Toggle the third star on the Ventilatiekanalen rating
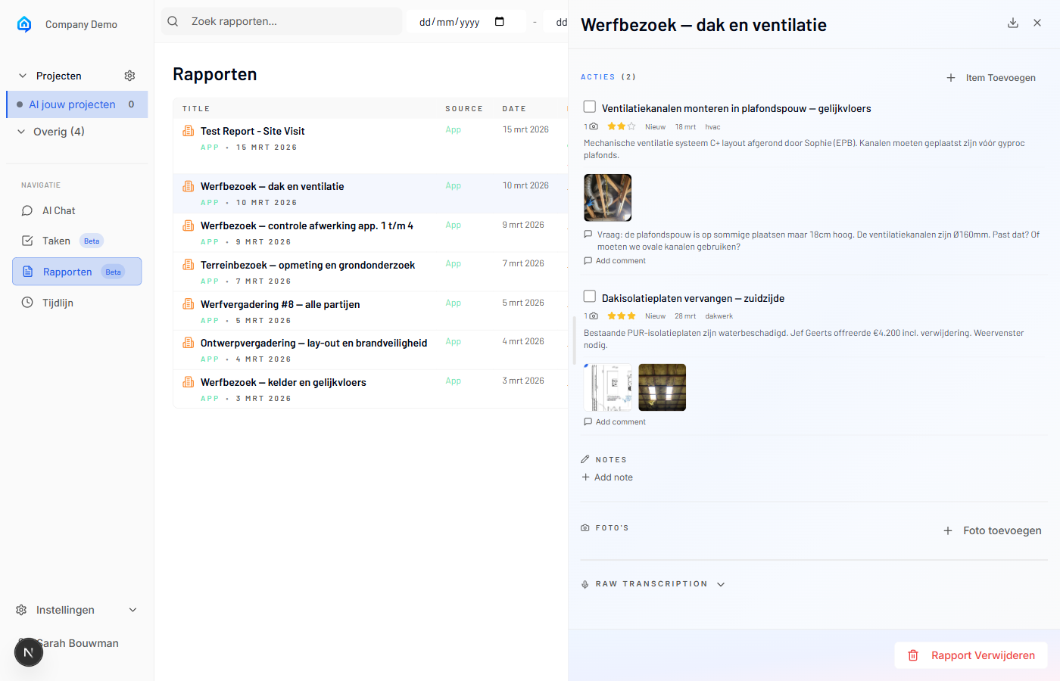Screen dimensions: 1060x681 click(x=631, y=126)
